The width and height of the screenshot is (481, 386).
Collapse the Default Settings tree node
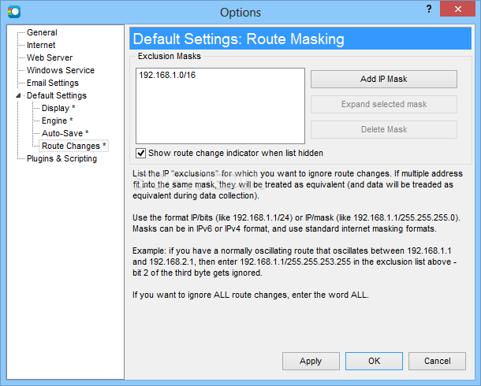click(x=19, y=96)
